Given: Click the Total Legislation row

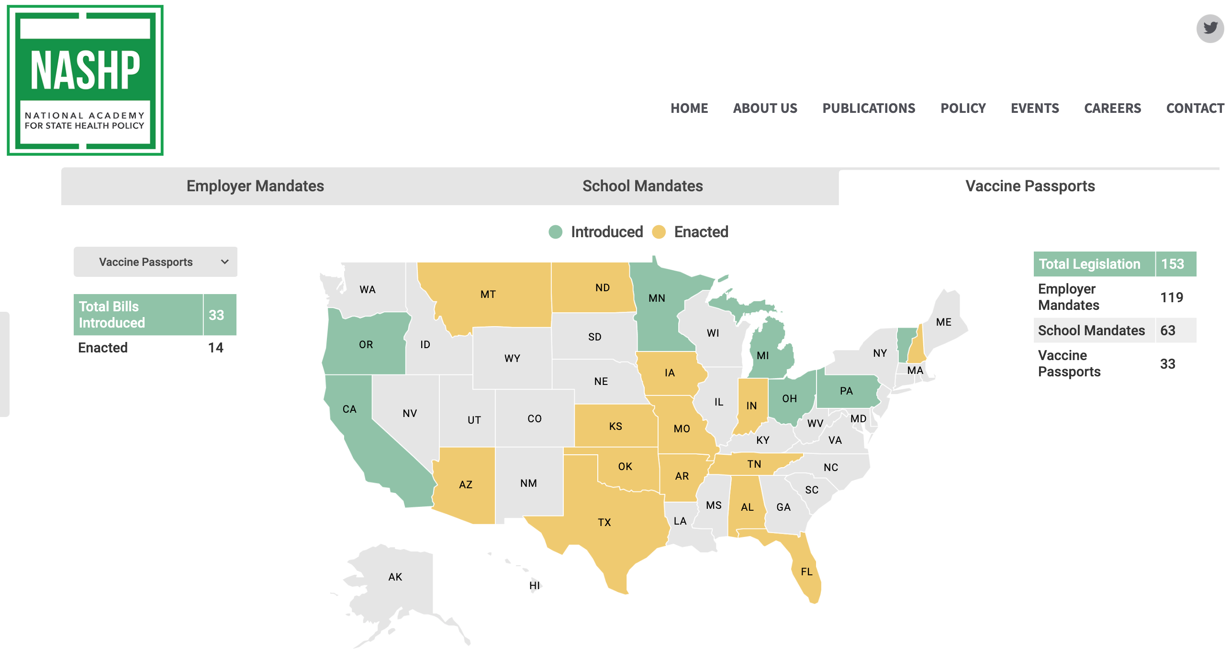Looking at the screenshot, I should coord(1115,264).
